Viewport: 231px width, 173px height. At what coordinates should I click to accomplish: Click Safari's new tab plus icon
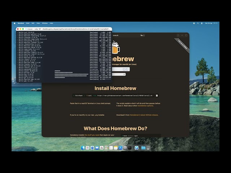click(182, 35)
